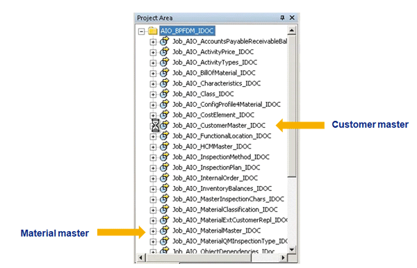
Task: Click the job icon beside Job_AIO_ActivityTypes_IDOC
Action: 164,62
